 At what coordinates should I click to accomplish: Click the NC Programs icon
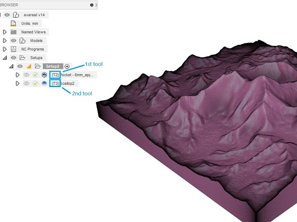click(x=13, y=49)
